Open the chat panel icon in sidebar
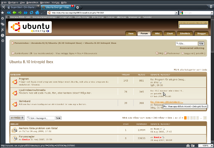 pos(2,24)
